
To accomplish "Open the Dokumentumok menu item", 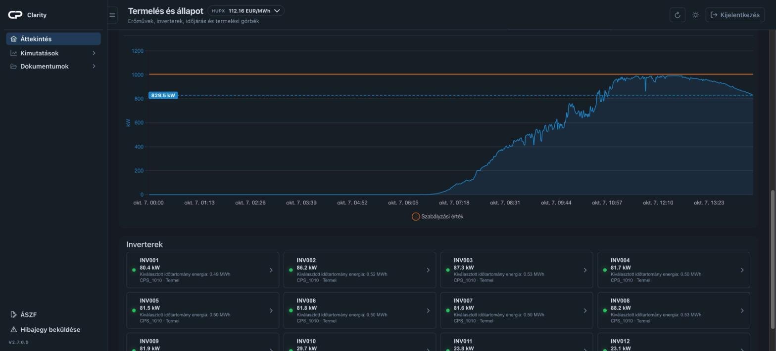I will (53, 66).
